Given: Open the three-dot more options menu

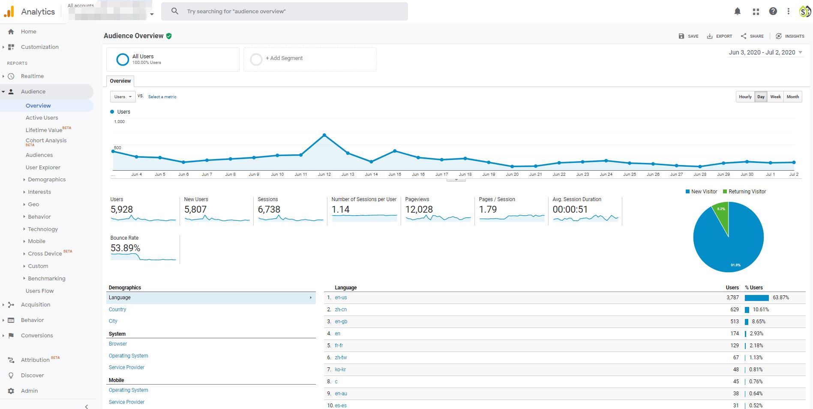Looking at the screenshot, I should (788, 12).
